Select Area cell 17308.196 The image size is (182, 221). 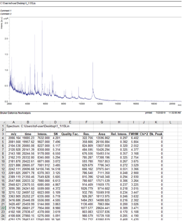tap(102, 157)
